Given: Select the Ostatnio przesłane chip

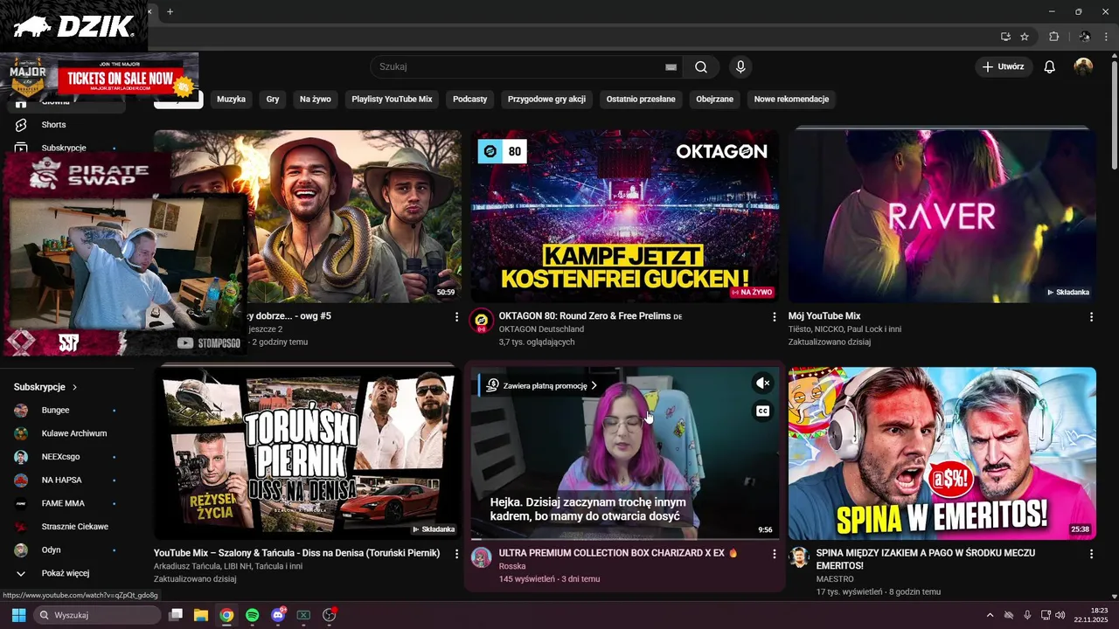Looking at the screenshot, I should [641, 100].
